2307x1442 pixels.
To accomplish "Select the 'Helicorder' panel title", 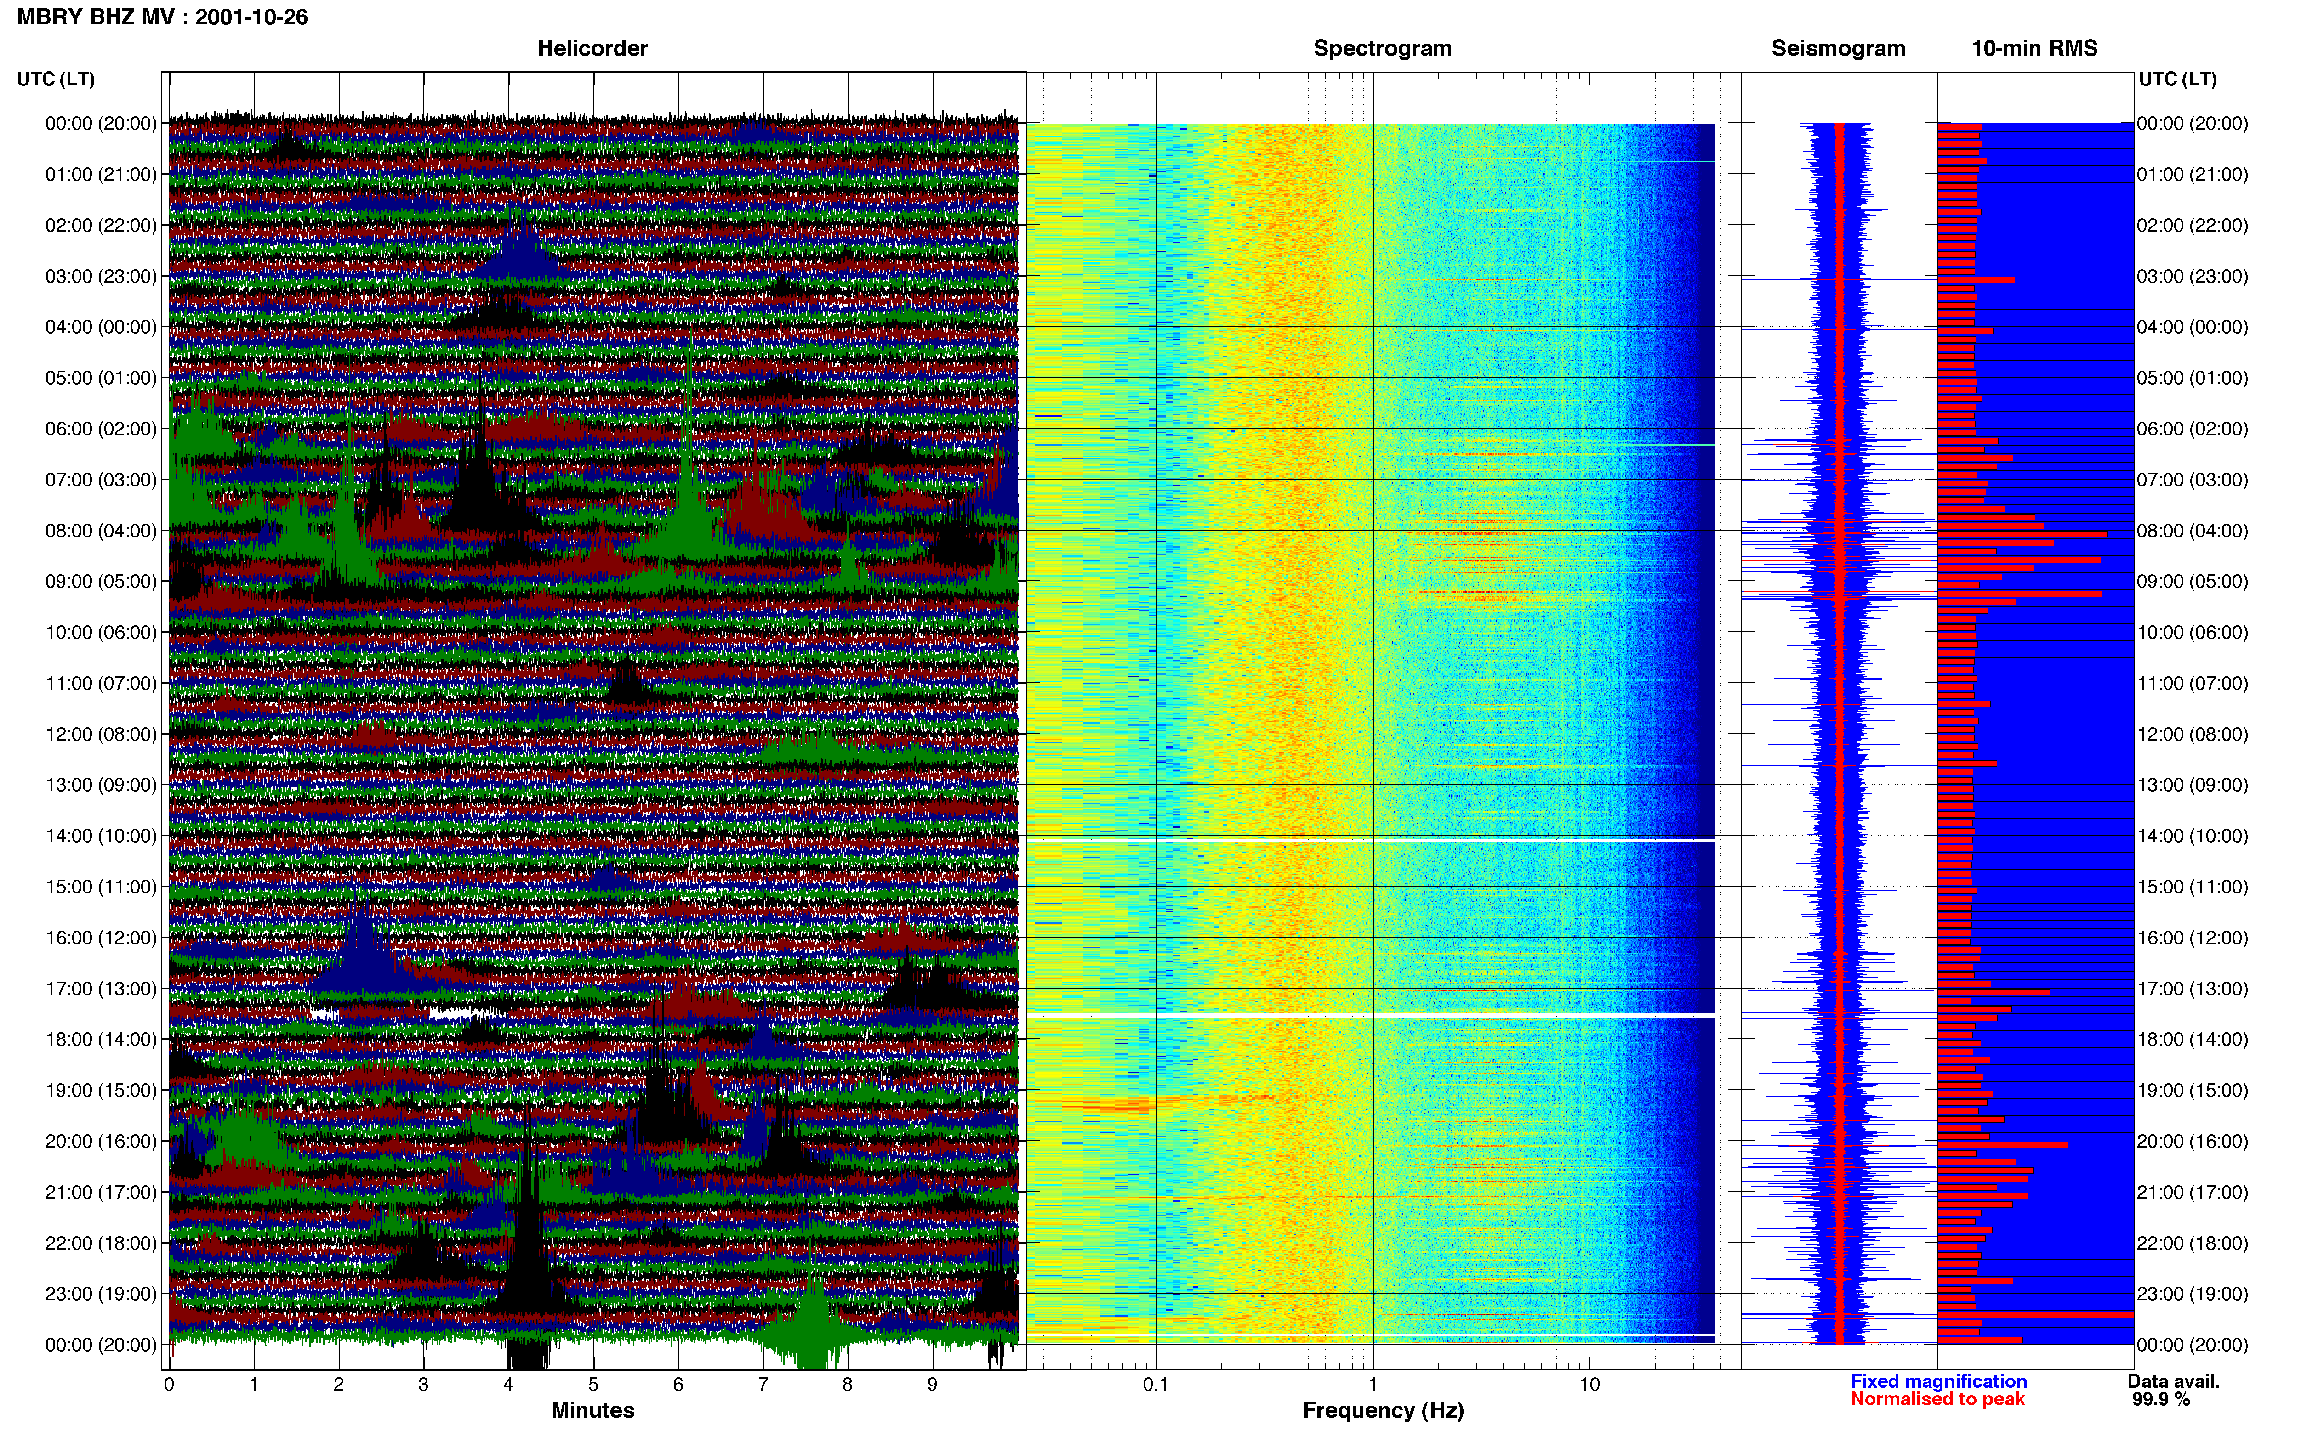I will [592, 49].
